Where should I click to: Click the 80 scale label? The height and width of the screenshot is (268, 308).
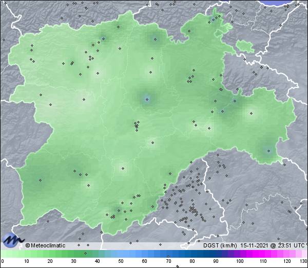[x=192, y=261]
